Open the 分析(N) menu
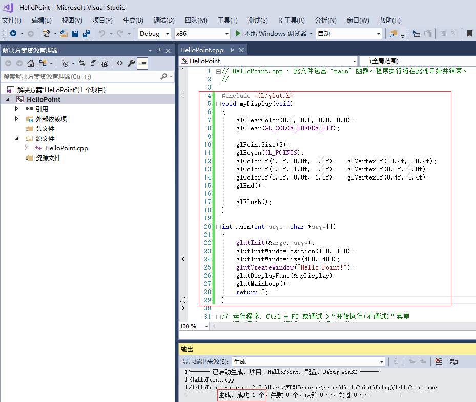476x402 pixels. tap(326, 20)
